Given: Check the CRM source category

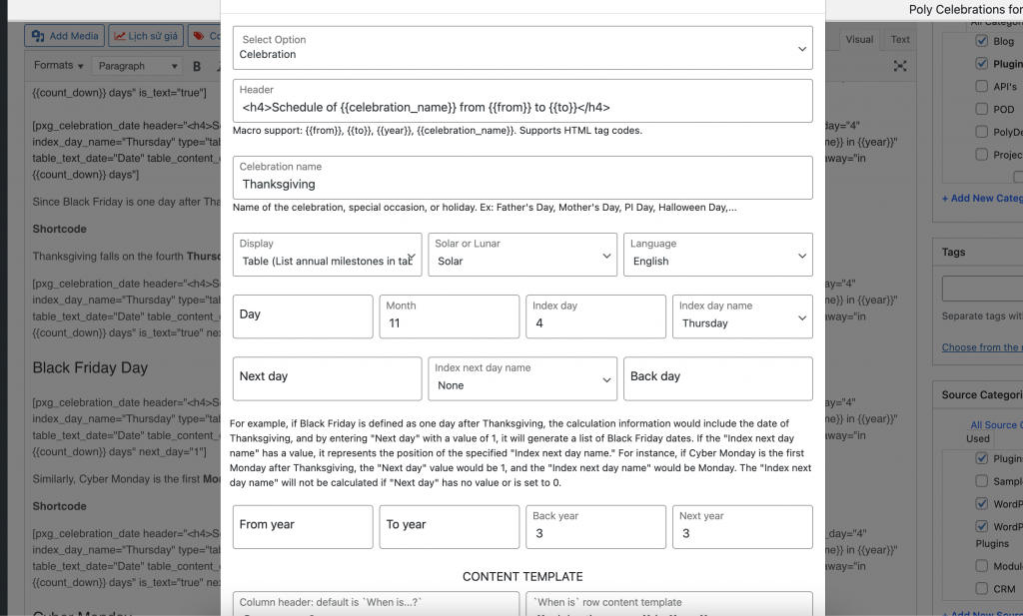Looking at the screenshot, I should point(984,589).
